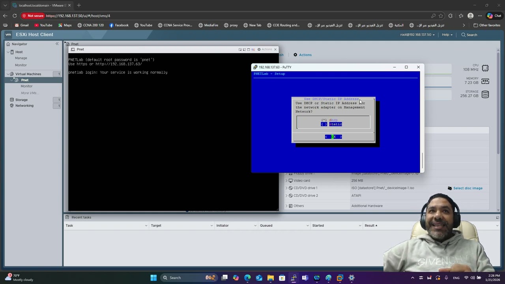Select the static radio option in PuTTY
505x284 pixels.
coord(331,124)
